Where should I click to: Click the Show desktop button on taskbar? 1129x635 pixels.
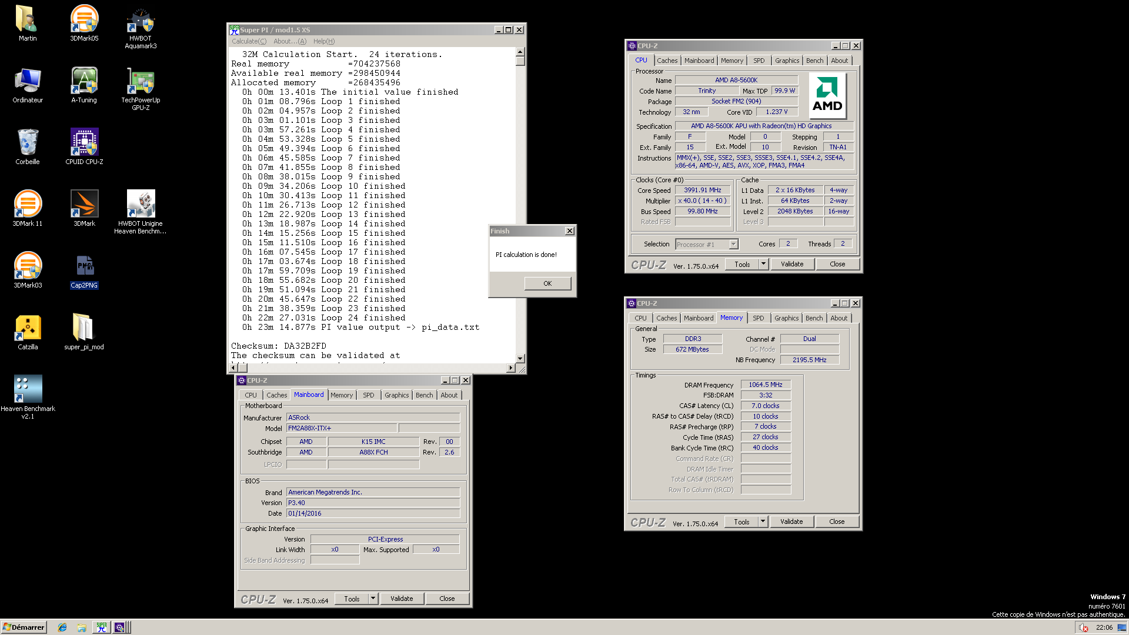1123,627
